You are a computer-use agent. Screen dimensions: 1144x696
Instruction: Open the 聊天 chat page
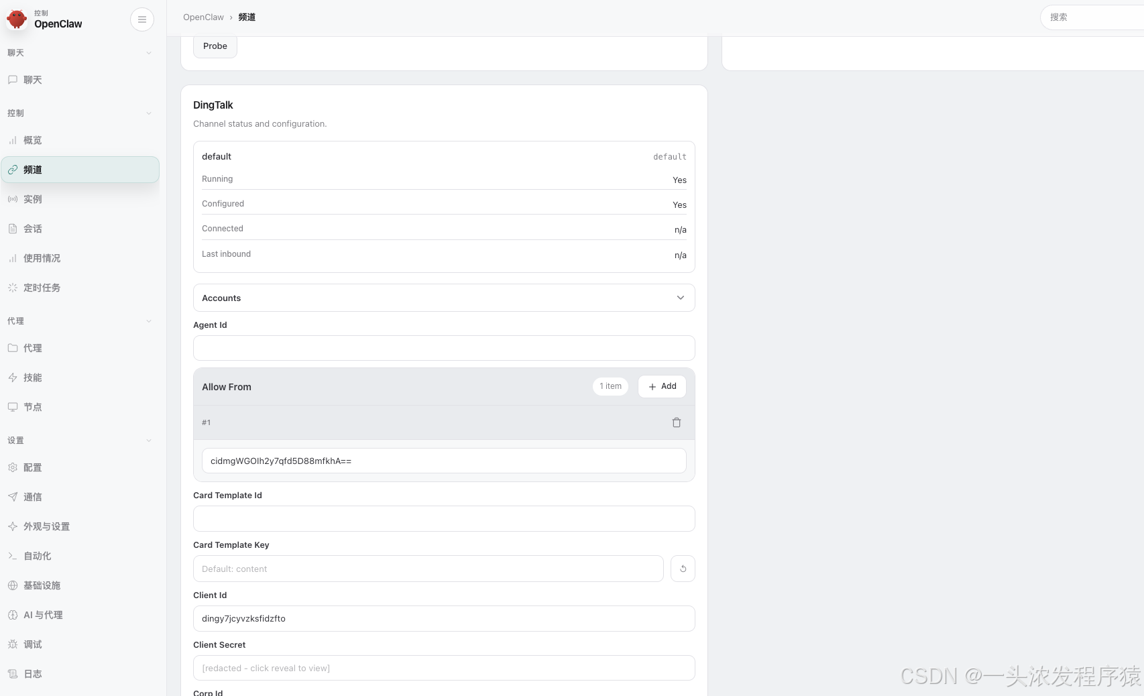[x=80, y=80]
